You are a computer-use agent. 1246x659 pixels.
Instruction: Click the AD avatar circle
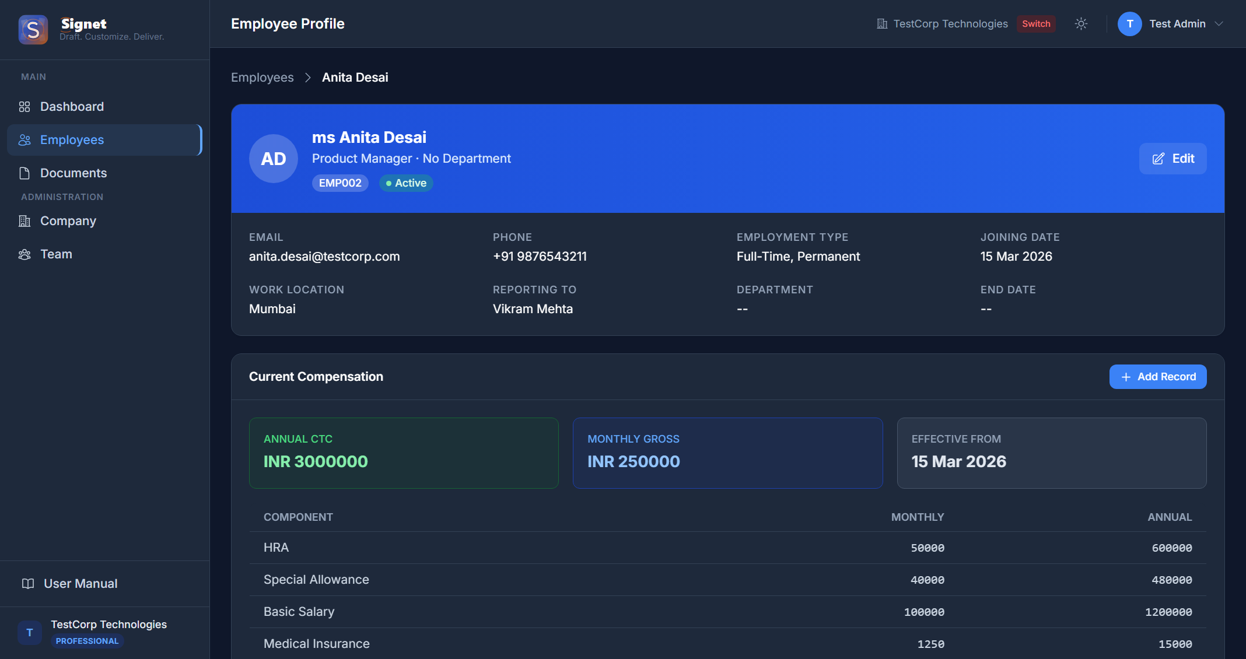273,159
